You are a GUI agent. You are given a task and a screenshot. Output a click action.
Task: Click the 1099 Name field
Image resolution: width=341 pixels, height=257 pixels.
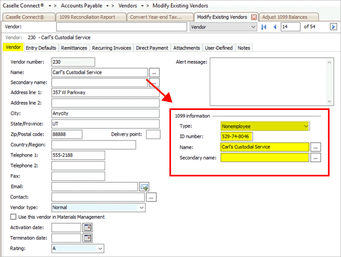[265, 147]
